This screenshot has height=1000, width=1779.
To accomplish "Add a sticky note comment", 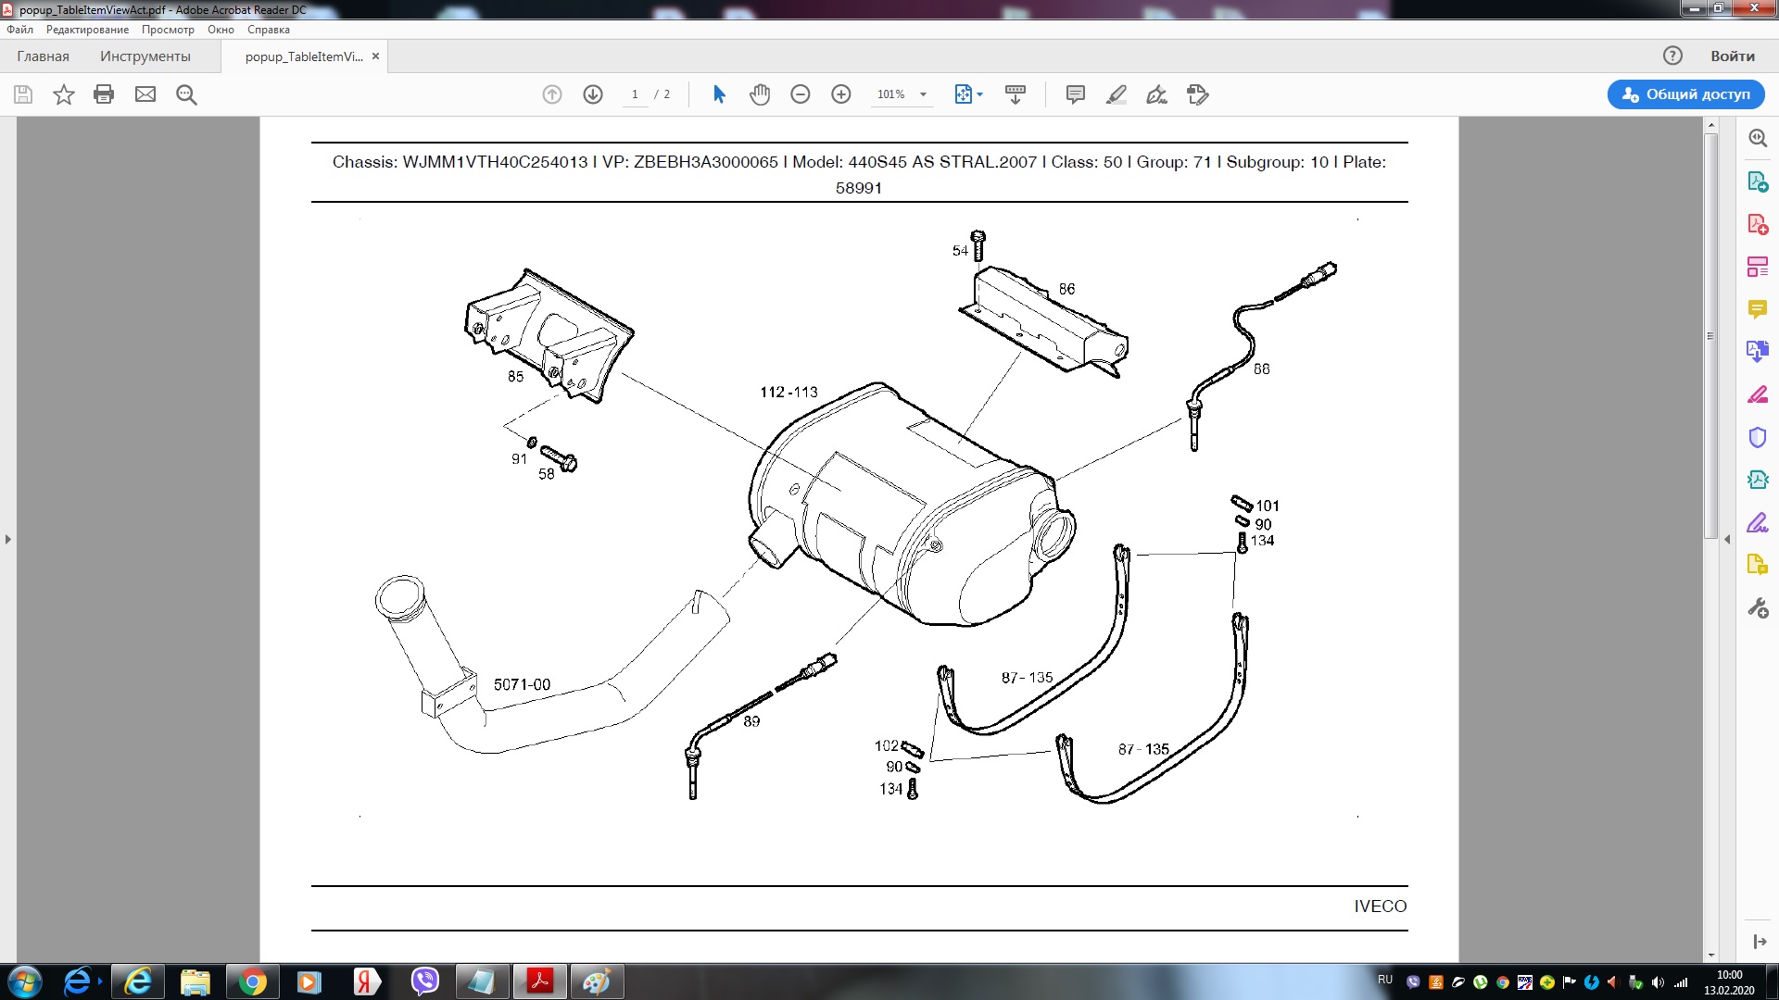I will (x=1075, y=94).
